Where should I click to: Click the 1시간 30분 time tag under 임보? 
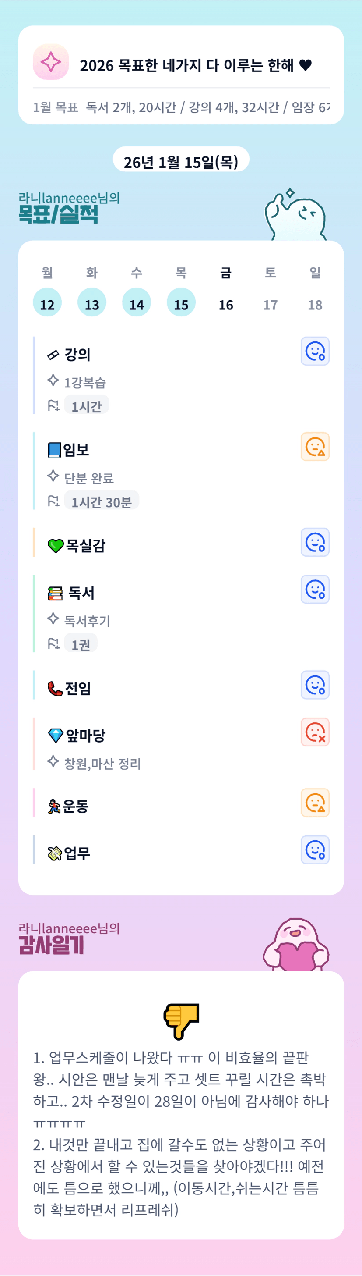(x=102, y=502)
